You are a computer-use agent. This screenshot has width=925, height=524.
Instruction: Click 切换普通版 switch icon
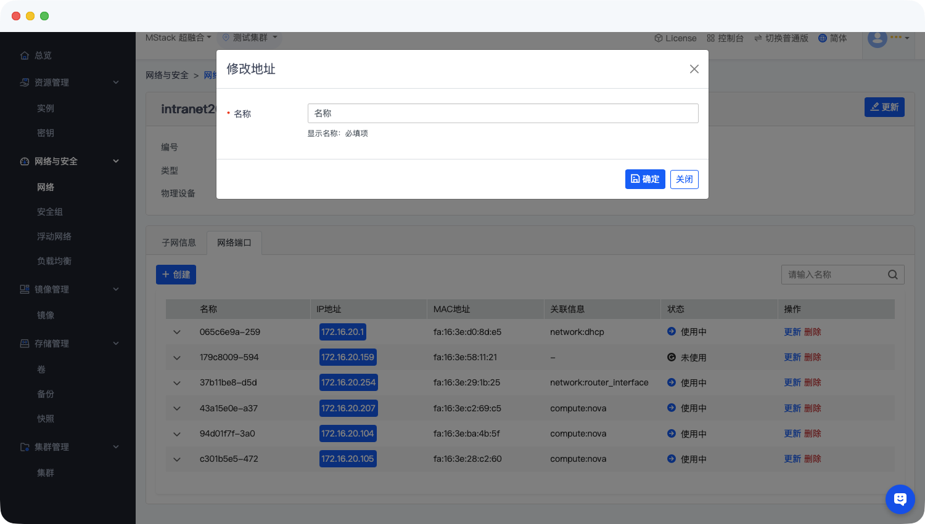(x=758, y=38)
